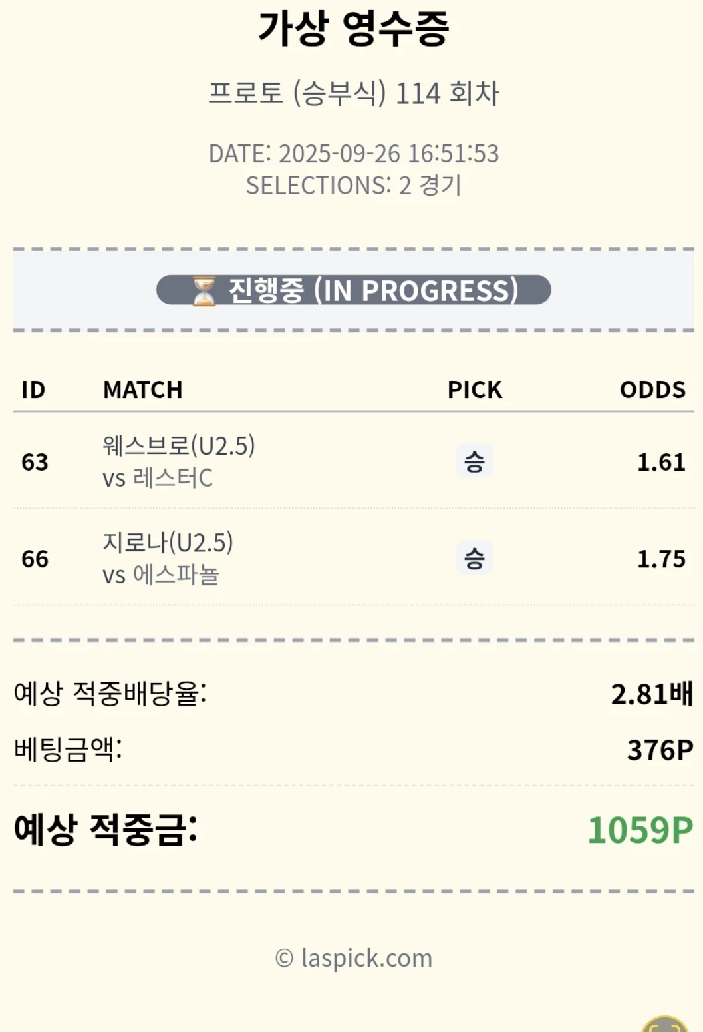Click the ID column header

[33, 389]
